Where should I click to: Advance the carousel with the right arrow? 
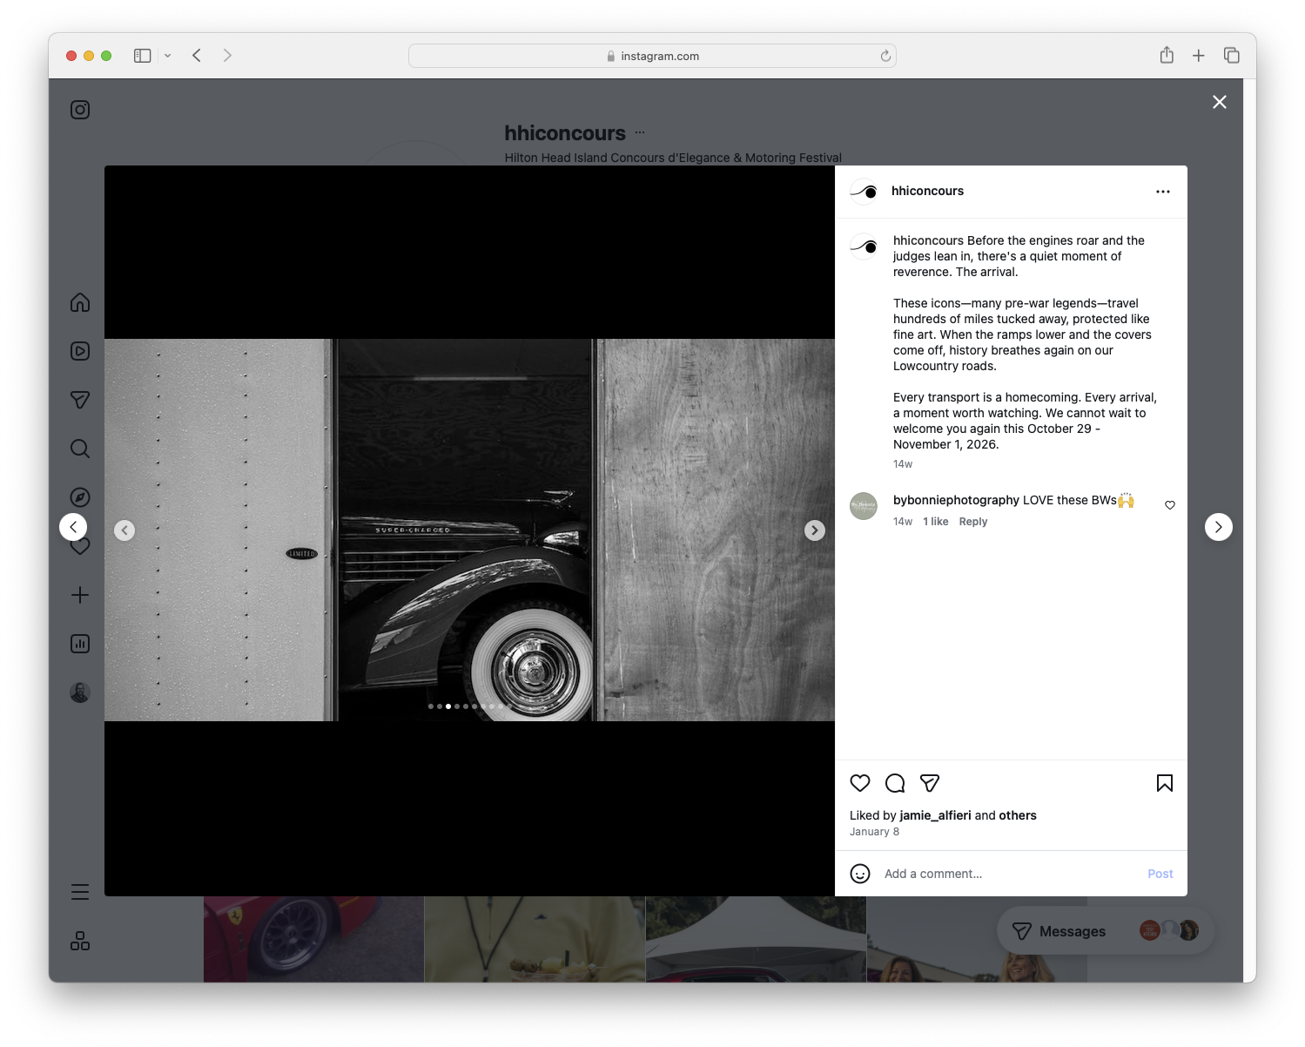814,530
